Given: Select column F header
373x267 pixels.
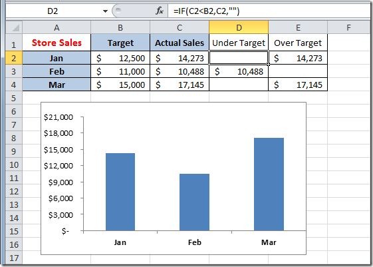Looking at the screenshot, I should pos(348,27).
